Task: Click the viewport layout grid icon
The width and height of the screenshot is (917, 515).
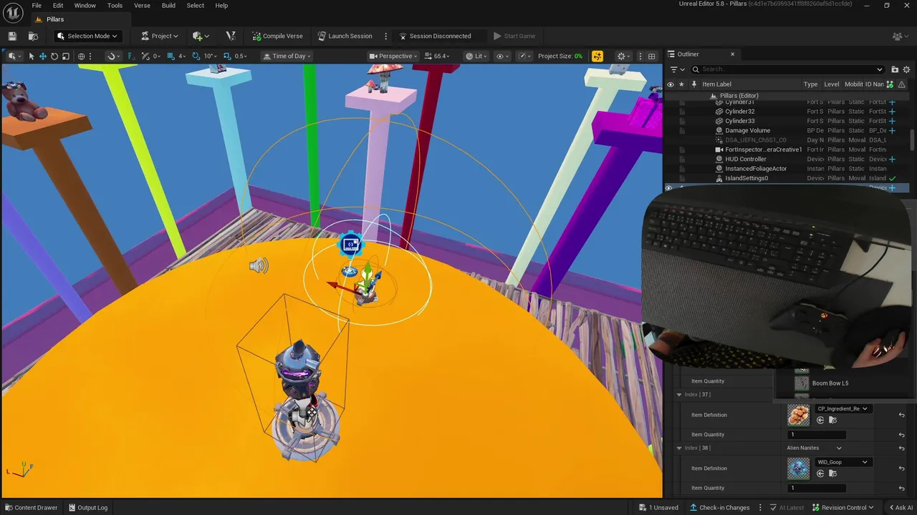Action: point(651,56)
